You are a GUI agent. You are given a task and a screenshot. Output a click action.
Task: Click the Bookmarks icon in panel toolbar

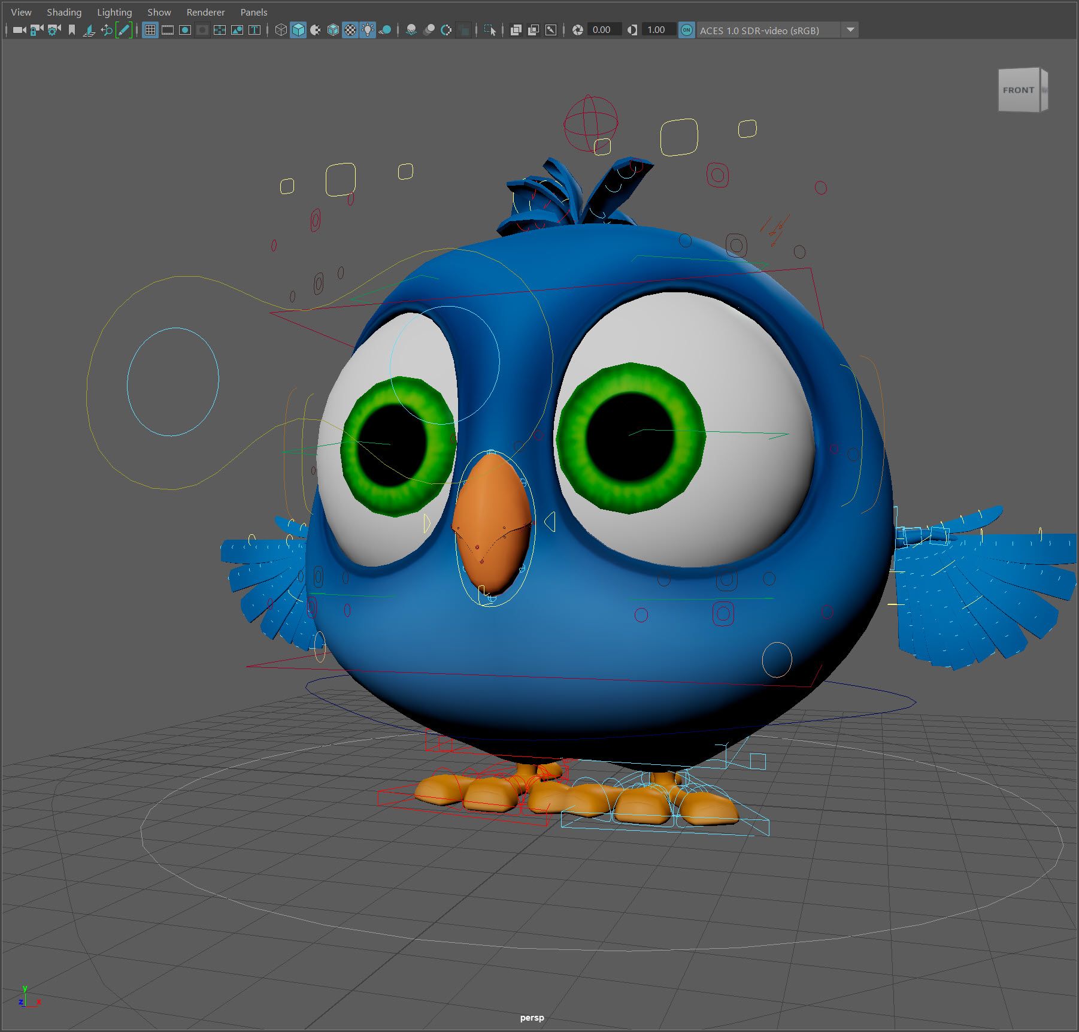pos(72,30)
